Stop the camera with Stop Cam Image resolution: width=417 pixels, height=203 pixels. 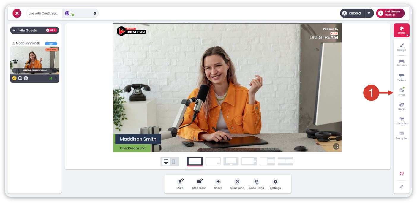[199, 184]
